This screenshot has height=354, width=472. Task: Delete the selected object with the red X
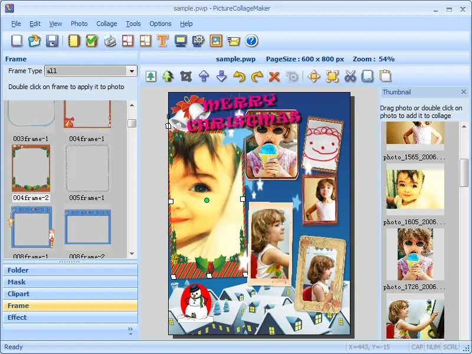[274, 76]
